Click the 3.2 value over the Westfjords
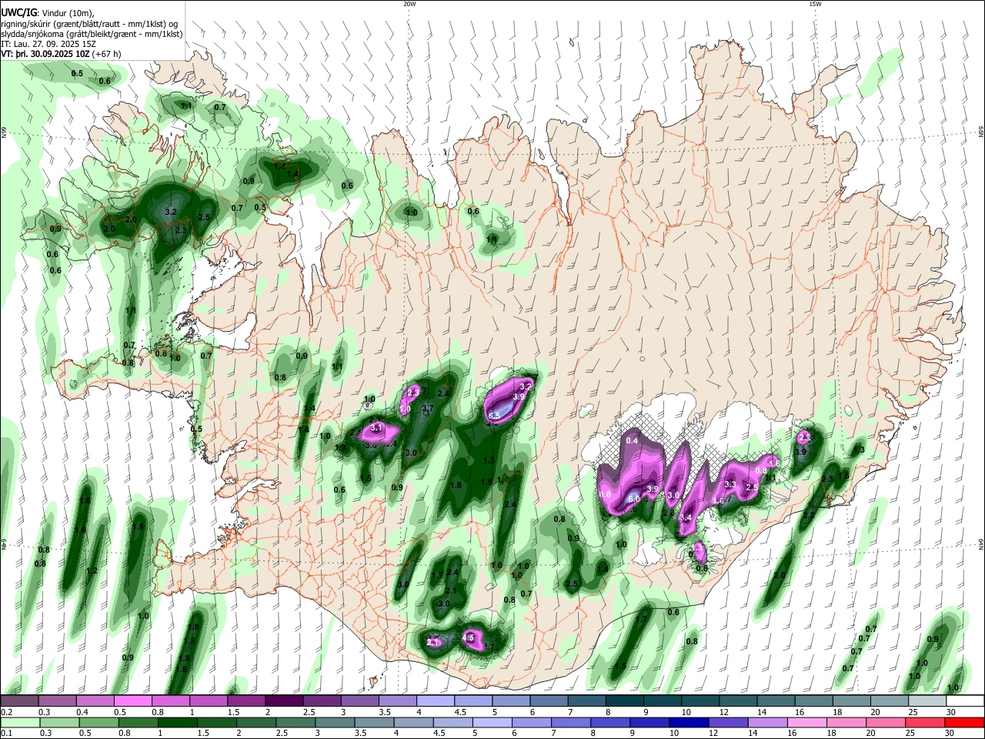 click(x=172, y=211)
